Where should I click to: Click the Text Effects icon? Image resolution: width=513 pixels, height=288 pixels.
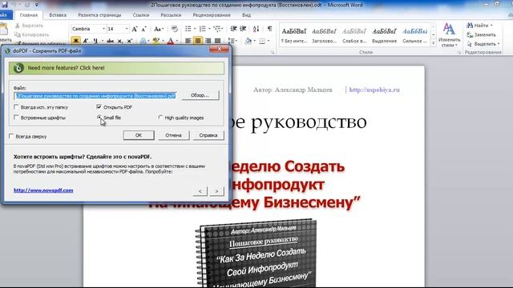click(x=143, y=41)
